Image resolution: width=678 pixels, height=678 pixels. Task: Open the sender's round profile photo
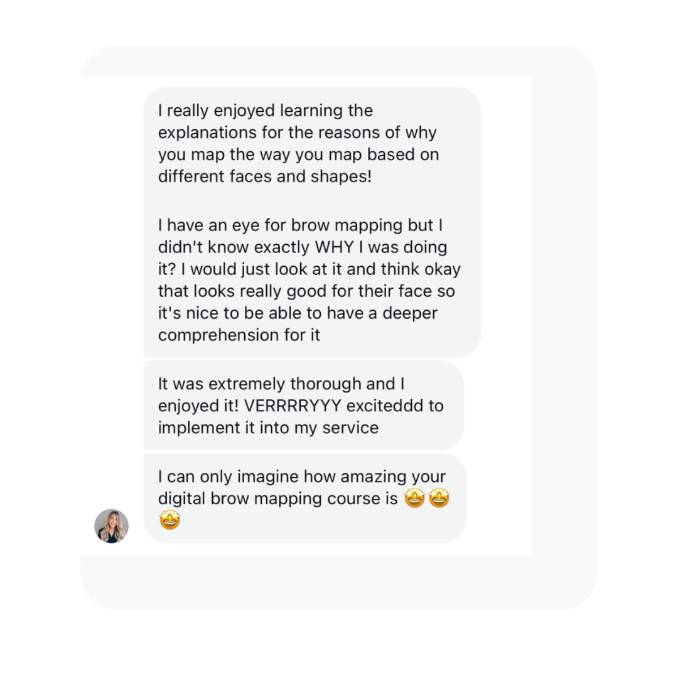tap(112, 526)
